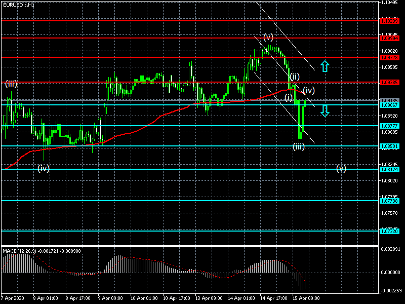Click the cyan 1.07738 price level tag
Viewport: 405px width, 304px height.
pyautogui.click(x=389, y=201)
